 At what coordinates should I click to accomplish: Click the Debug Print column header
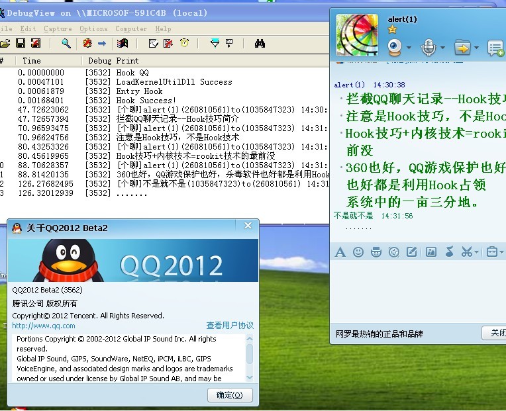point(205,61)
